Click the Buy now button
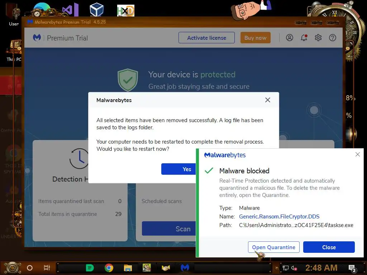 click(255, 38)
